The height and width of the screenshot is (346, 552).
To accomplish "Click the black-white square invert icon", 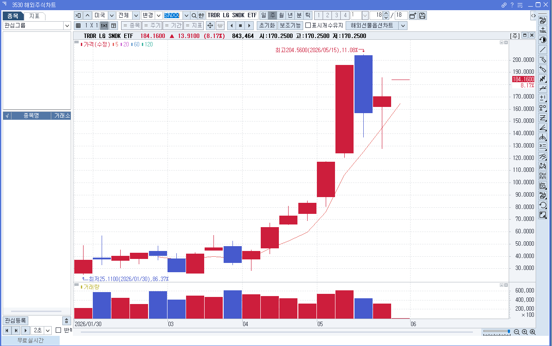I will [543, 215].
